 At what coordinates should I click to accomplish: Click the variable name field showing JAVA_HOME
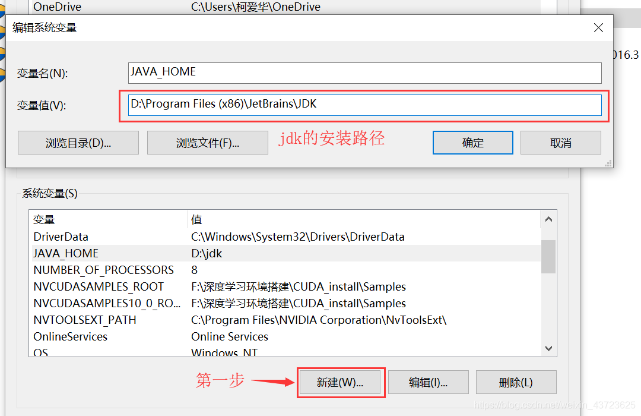[x=365, y=72]
